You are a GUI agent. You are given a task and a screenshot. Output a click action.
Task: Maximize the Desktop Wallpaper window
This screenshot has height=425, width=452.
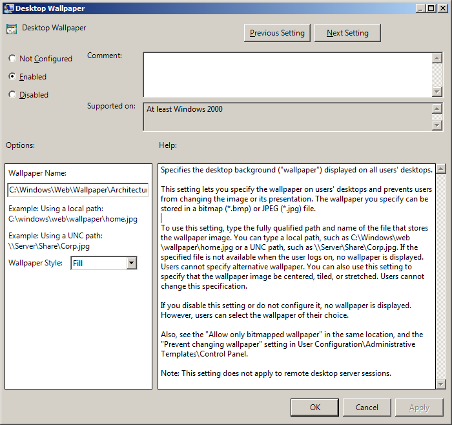pyautogui.click(x=431, y=8)
